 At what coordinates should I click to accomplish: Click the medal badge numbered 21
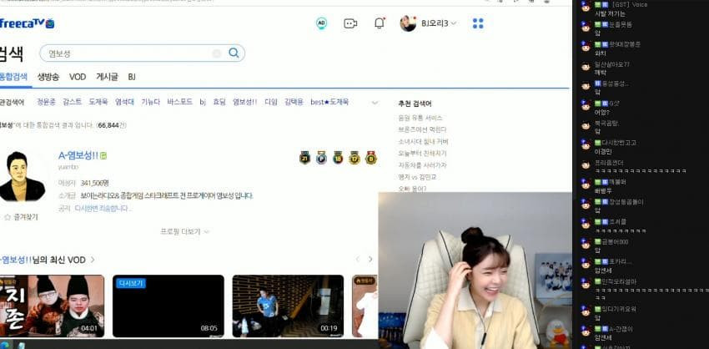(304, 158)
